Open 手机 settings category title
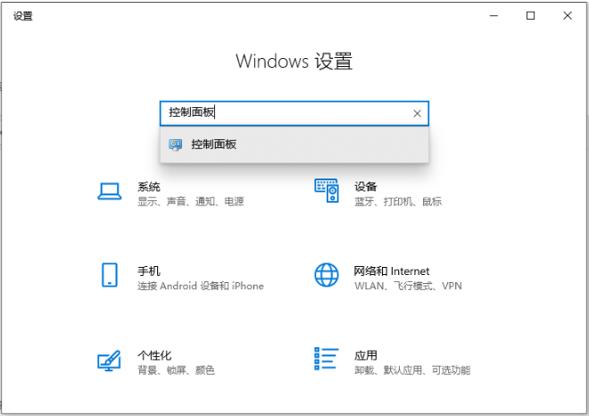Image resolution: width=589 pixels, height=416 pixels. coord(149,271)
